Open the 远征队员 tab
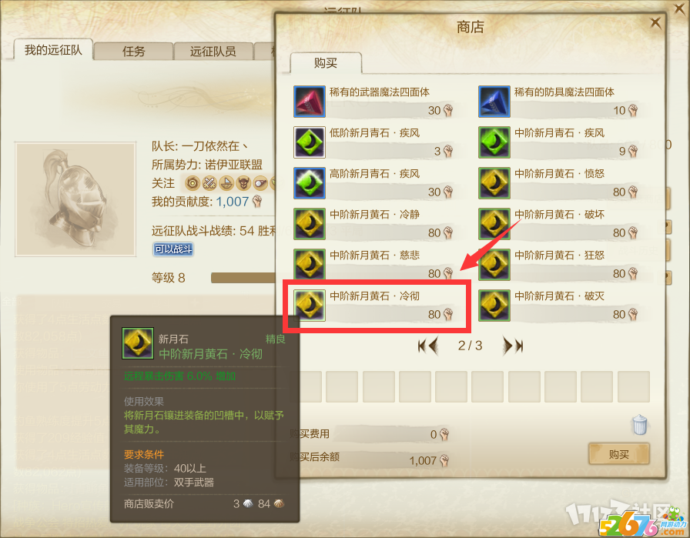 213,52
